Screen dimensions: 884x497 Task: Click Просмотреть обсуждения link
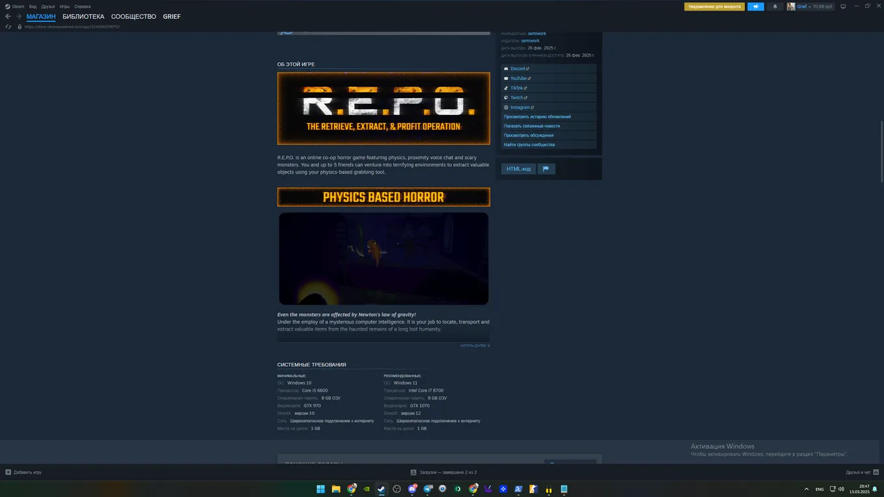(549, 136)
